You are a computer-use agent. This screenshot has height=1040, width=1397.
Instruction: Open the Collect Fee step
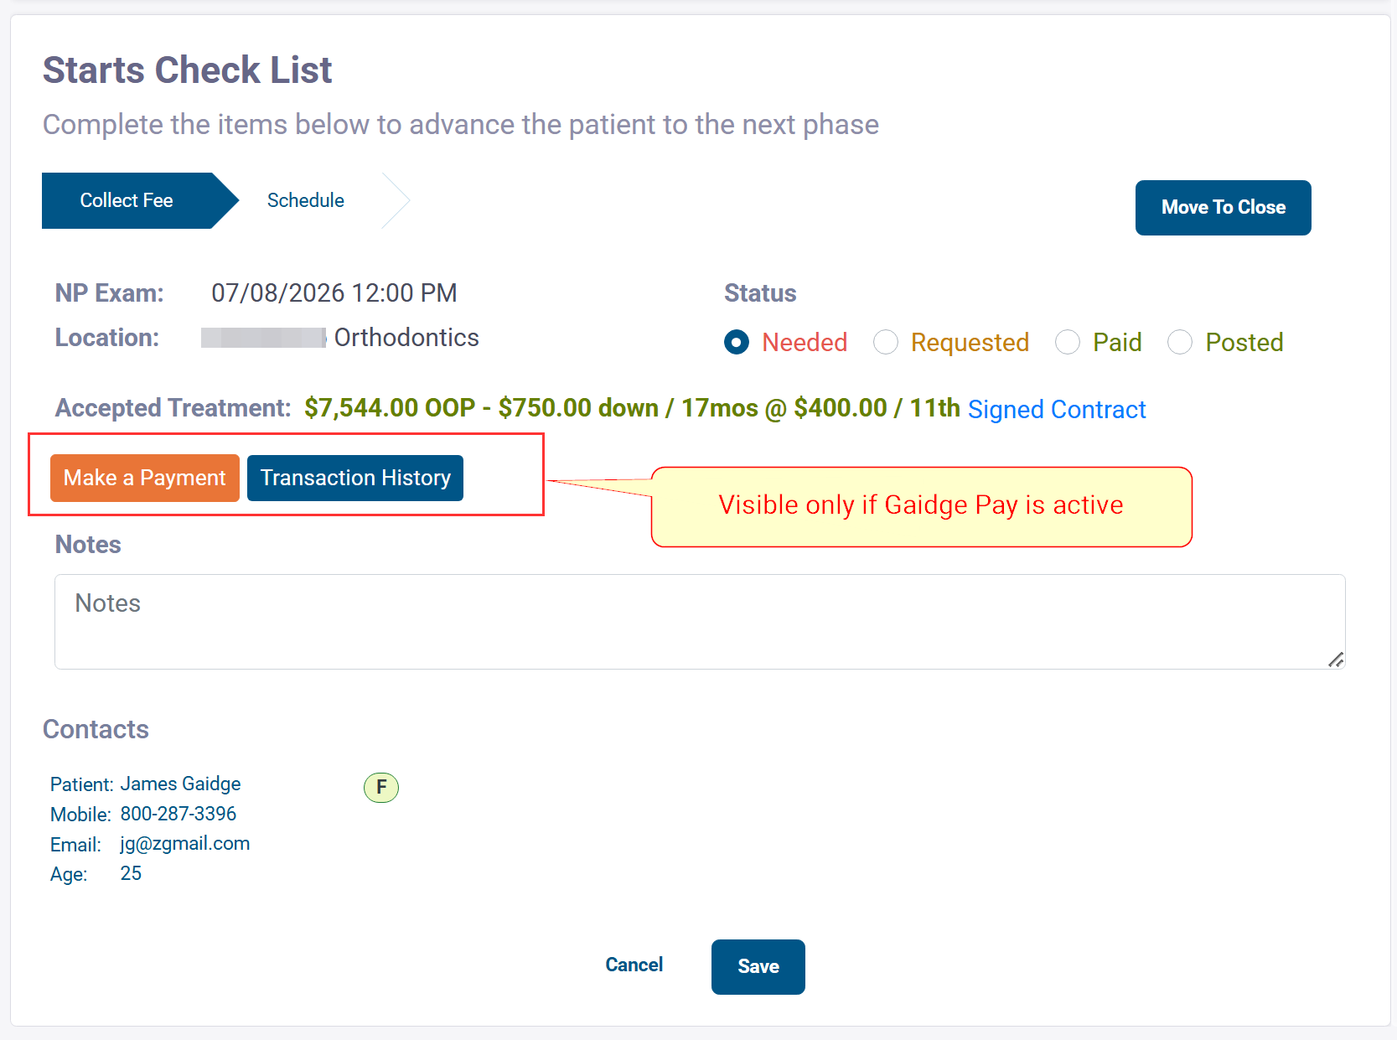coord(127,200)
